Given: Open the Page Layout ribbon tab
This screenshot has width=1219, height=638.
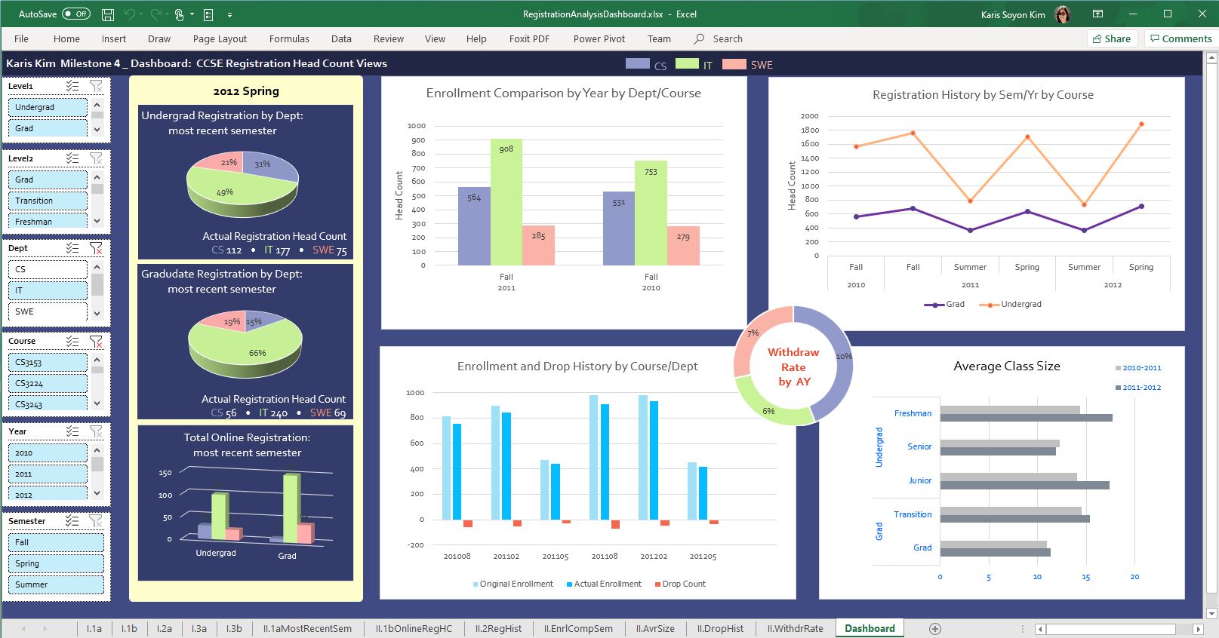Looking at the screenshot, I should click(x=220, y=39).
